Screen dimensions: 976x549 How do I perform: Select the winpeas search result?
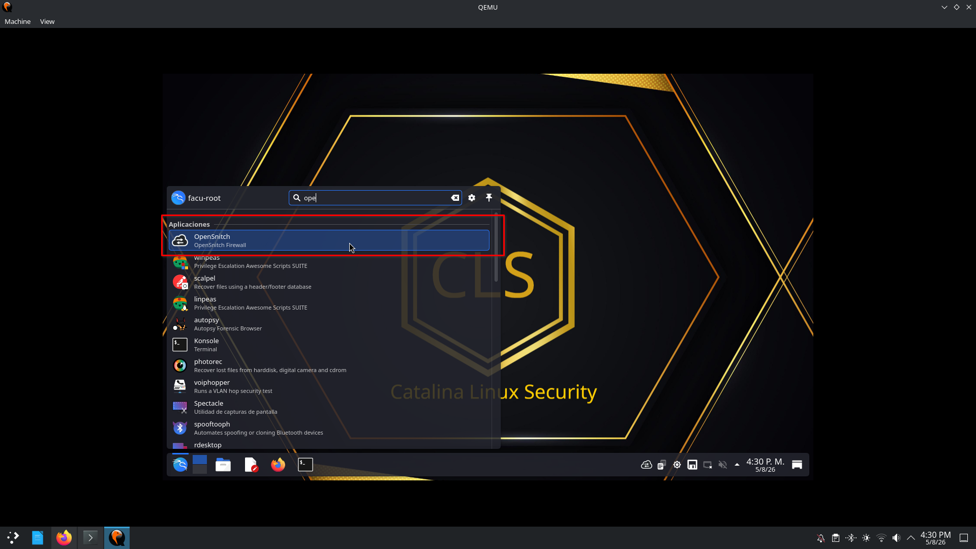(x=329, y=261)
